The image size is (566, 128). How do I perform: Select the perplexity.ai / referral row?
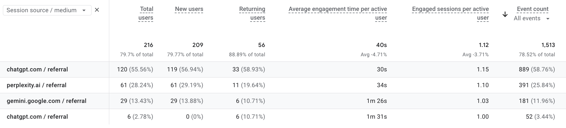(x=283, y=85)
